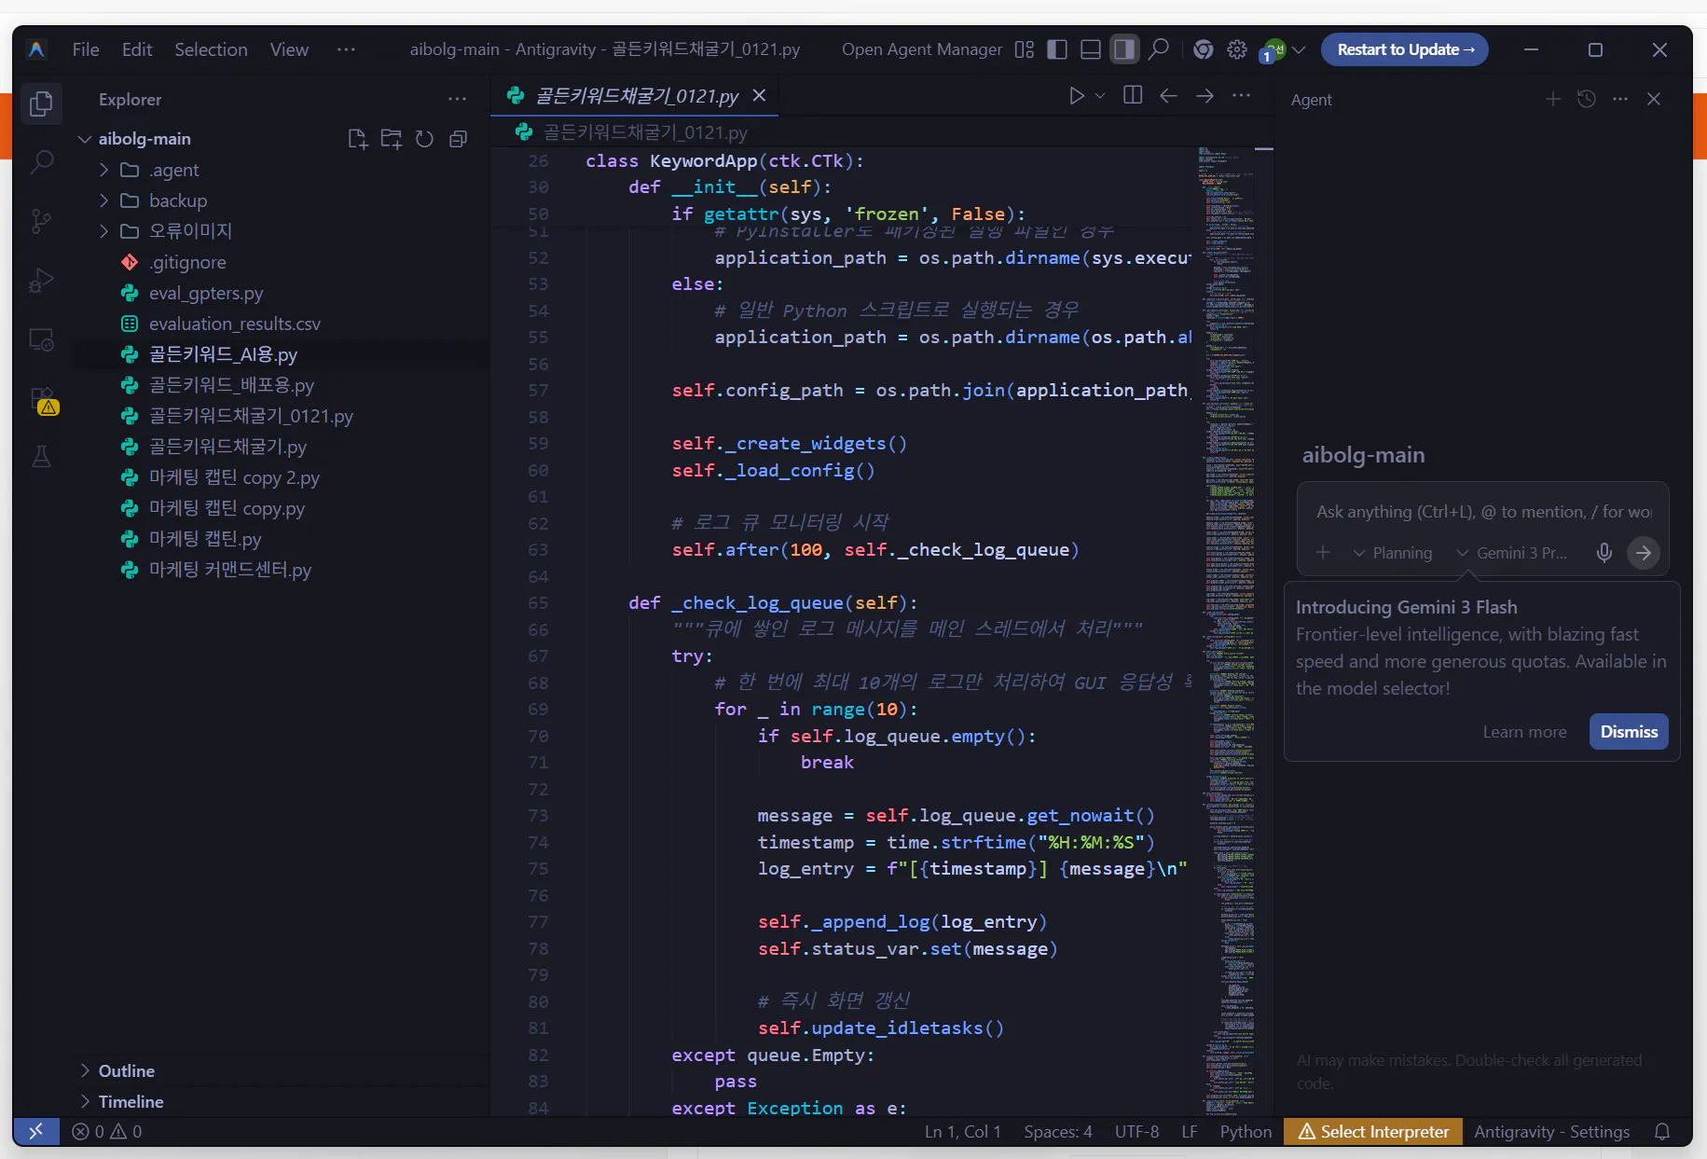
Task: Open the Planning mode dropdown
Action: [x=1393, y=553]
